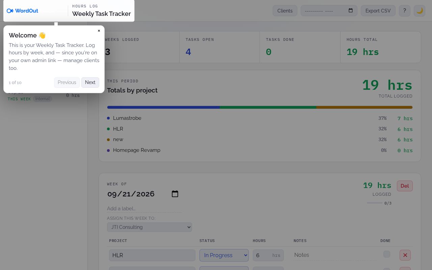Open calendar picker for Week Of date
Image resolution: width=432 pixels, height=270 pixels.
click(175, 194)
